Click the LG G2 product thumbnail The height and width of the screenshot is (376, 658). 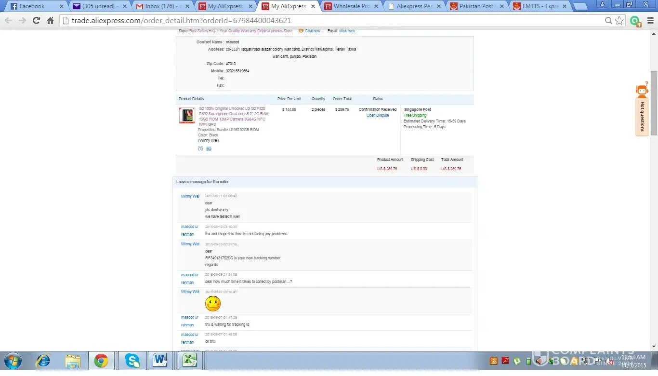tap(187, 116)
